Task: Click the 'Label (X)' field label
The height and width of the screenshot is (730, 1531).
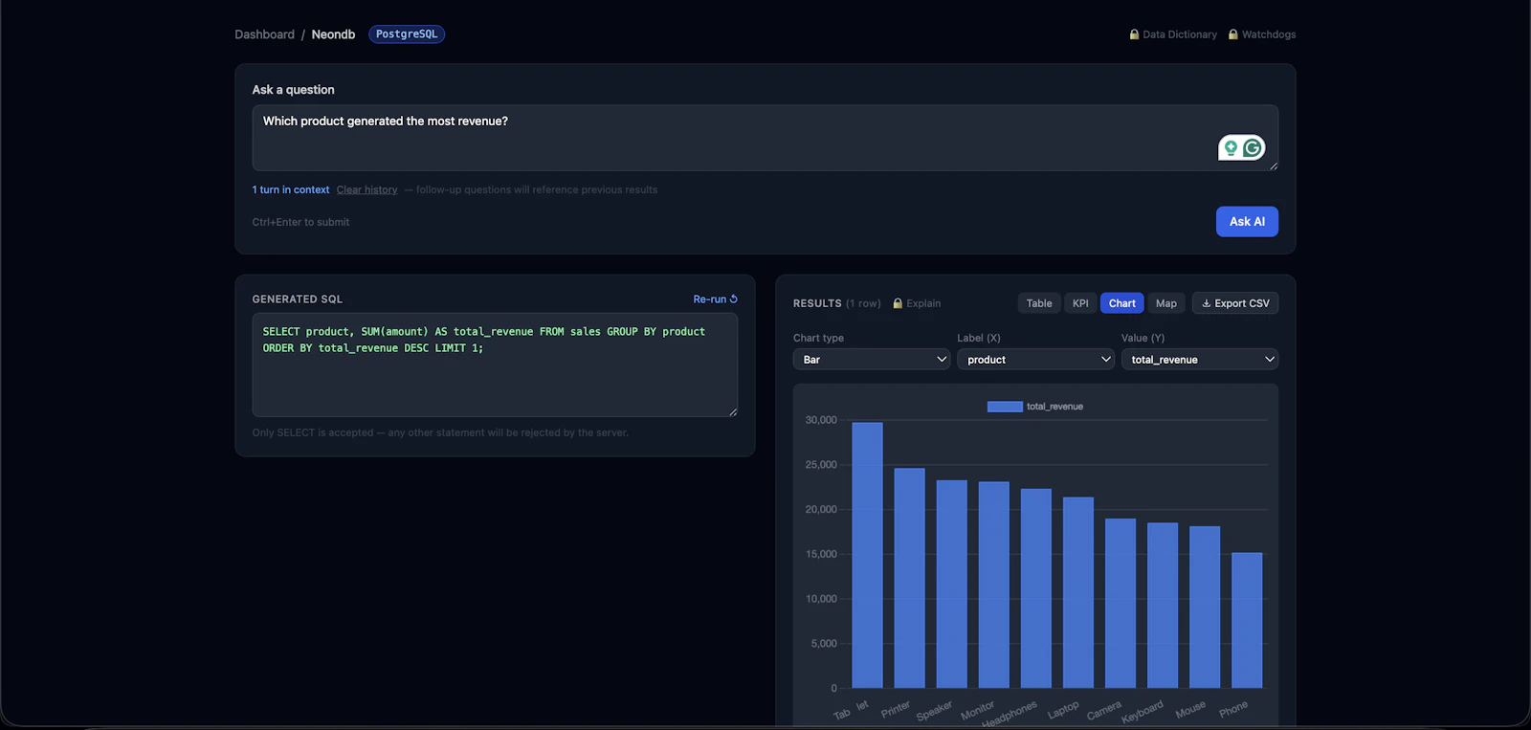Action: coord(979,338)
